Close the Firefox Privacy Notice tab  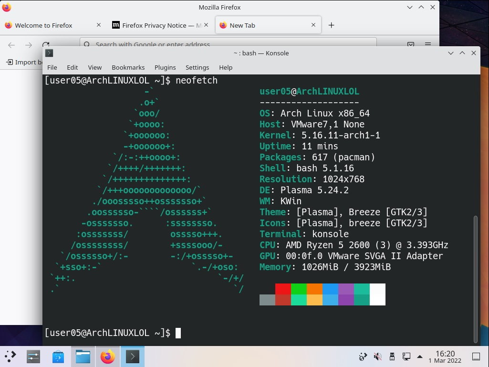pyautogui.click(x=206, y=25)
